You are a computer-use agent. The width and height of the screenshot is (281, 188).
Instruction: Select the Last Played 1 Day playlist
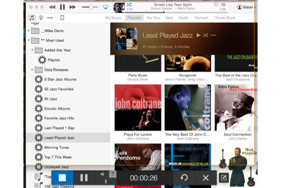click(x=54, y=128)
